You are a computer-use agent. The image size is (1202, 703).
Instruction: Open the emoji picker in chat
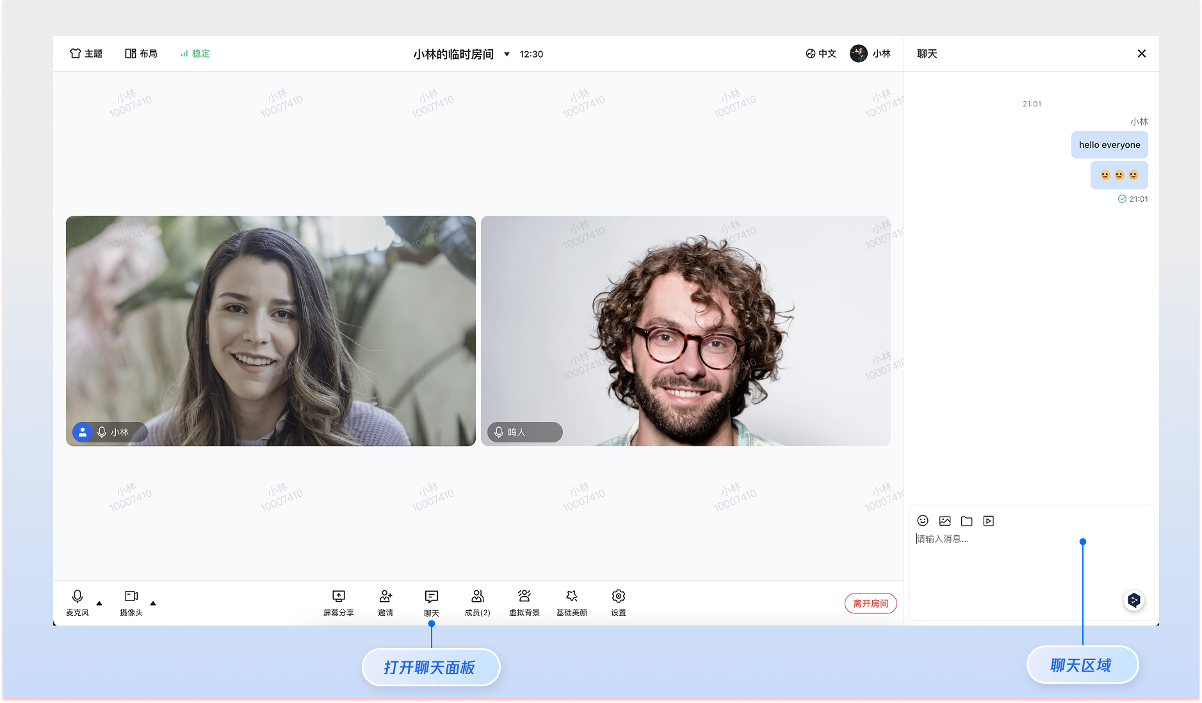923,521
